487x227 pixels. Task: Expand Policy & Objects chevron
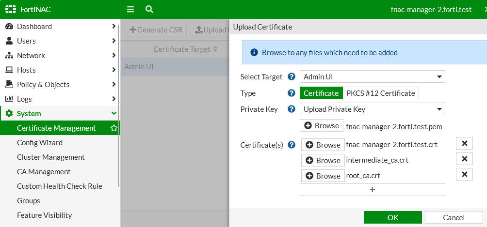pos(114,84)
